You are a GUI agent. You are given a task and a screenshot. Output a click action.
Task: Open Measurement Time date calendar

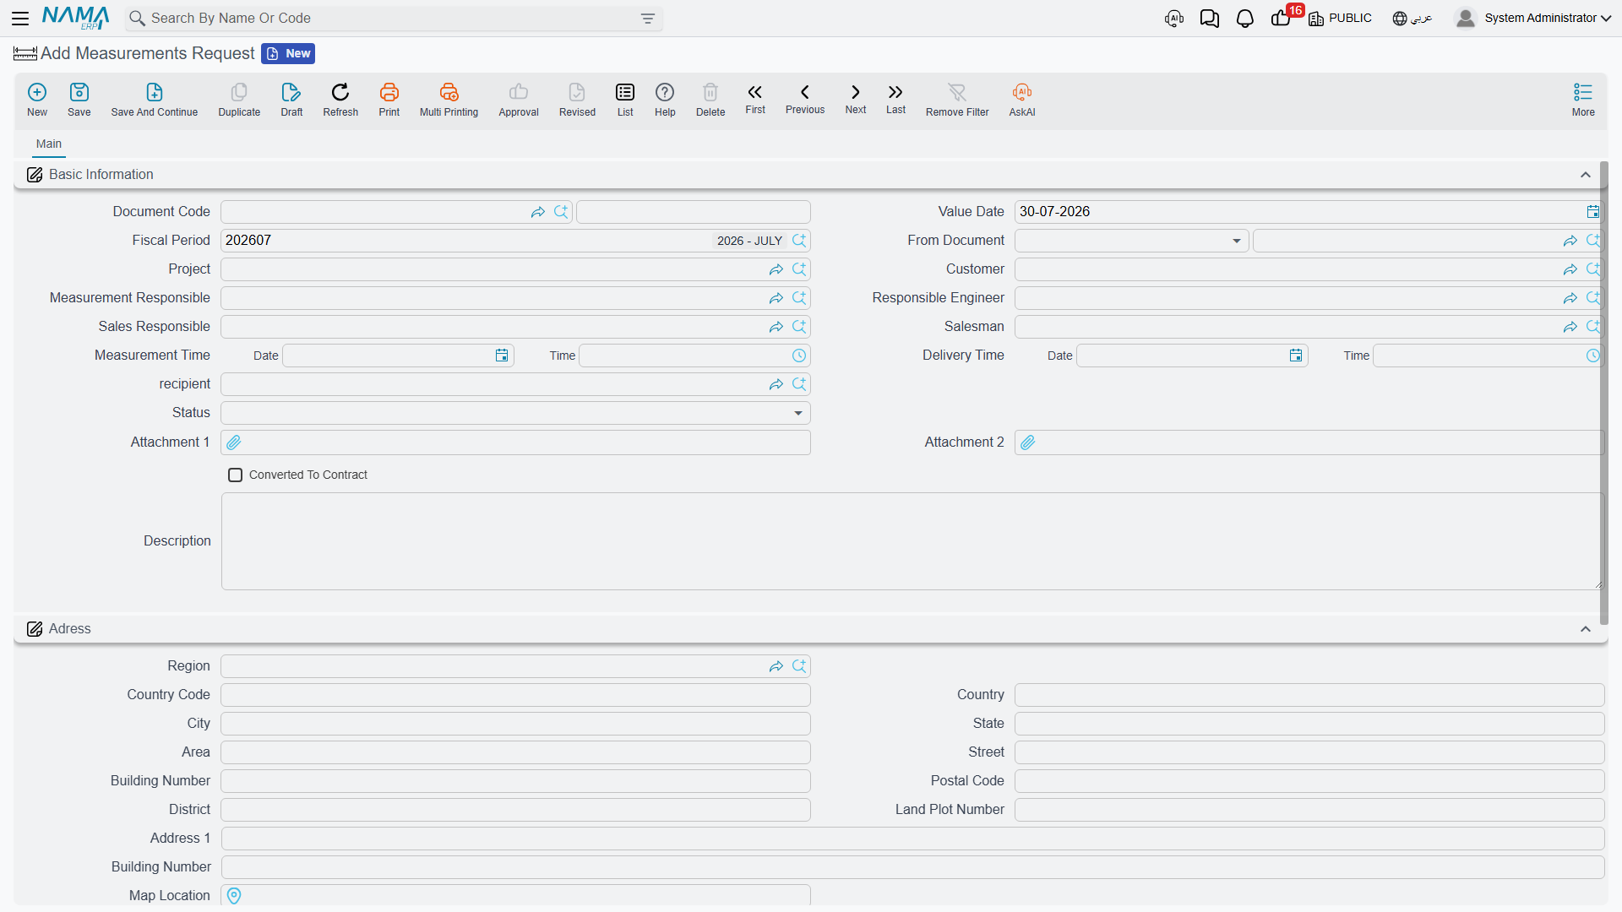(502, 356)
